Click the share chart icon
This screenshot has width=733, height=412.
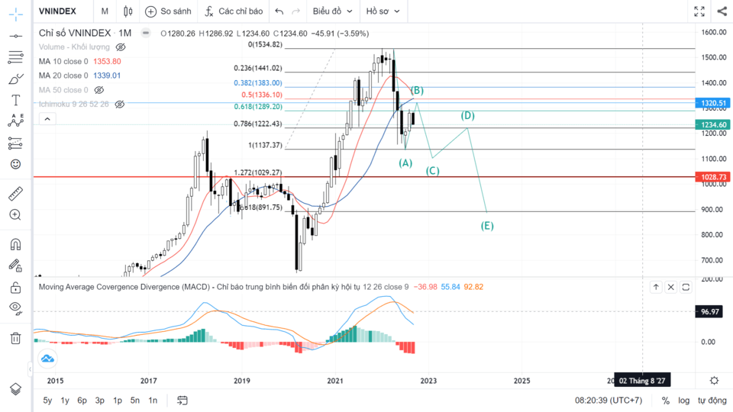(722, 11)
